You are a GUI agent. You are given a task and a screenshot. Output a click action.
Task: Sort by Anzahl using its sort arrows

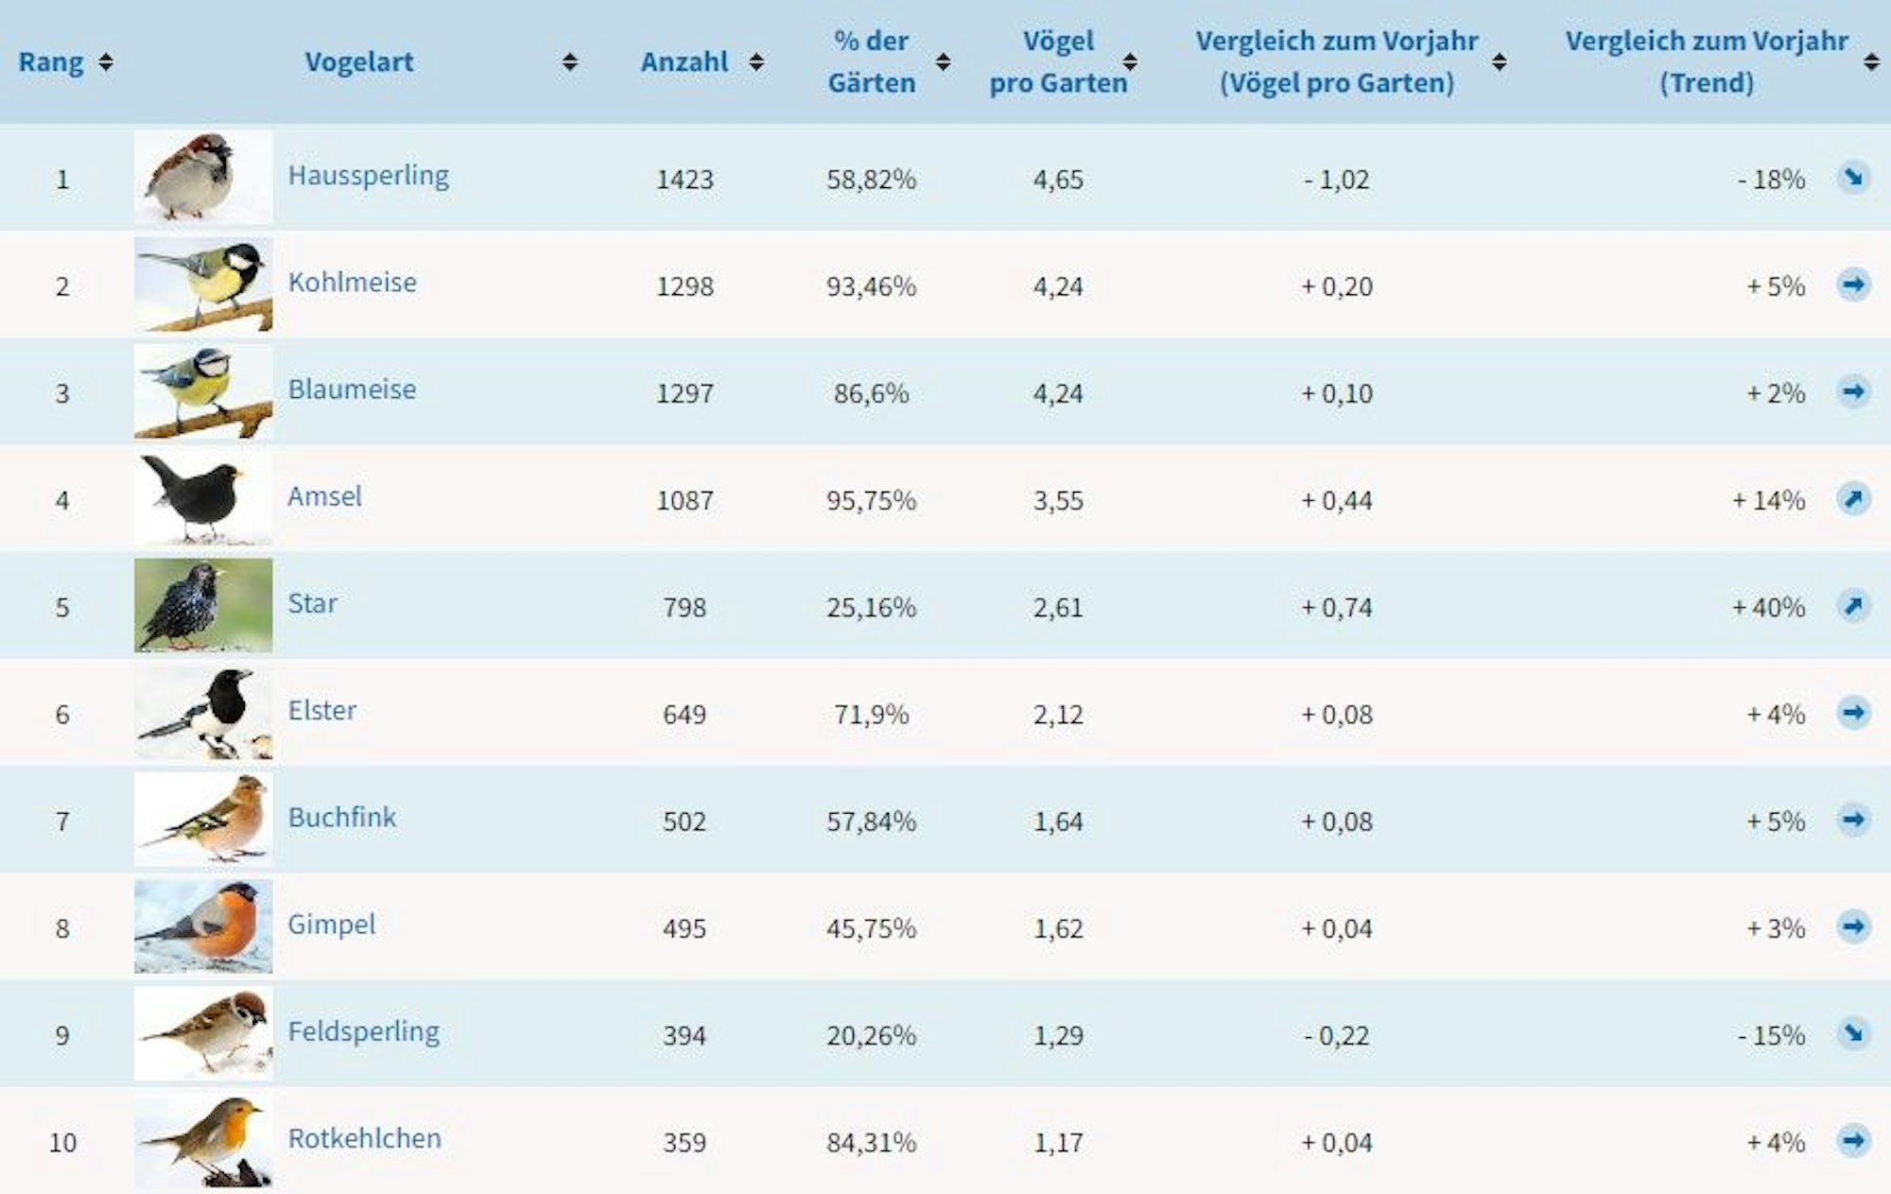pyautogui.click(x=756, y=62)
